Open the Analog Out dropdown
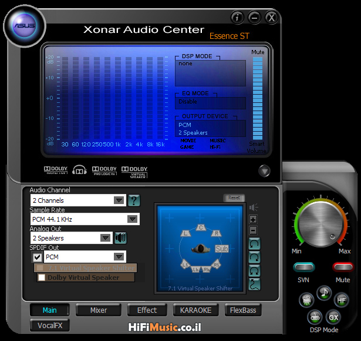Screen dimensions: 361x341 106,238
